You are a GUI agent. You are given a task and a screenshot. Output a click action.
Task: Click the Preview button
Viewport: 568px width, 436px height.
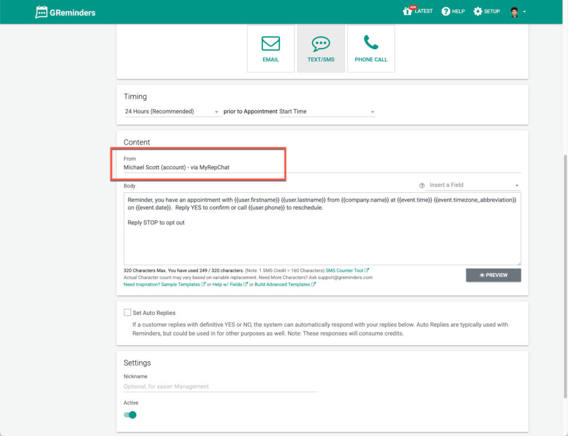(493, 275)
